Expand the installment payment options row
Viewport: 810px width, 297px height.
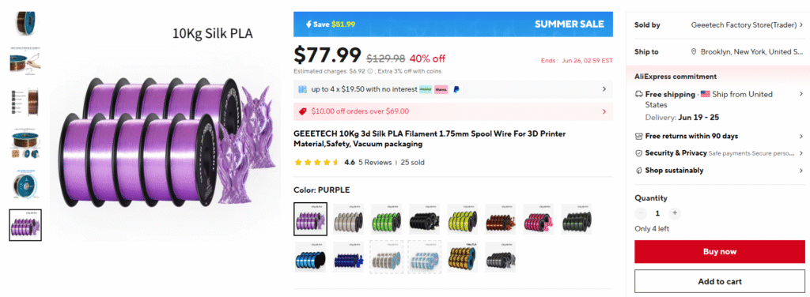453,89
